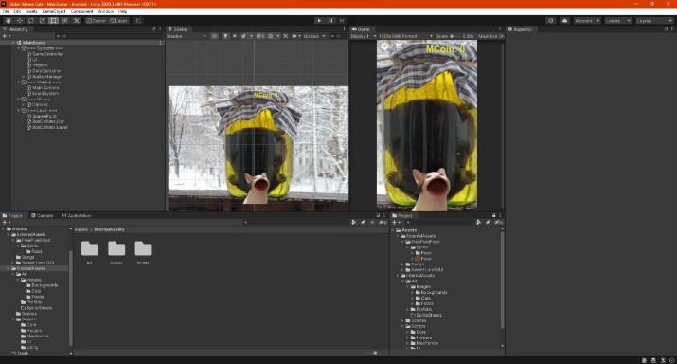
Task: Toggle scene audio speaker icon
Action: click(x=235, y=36)
